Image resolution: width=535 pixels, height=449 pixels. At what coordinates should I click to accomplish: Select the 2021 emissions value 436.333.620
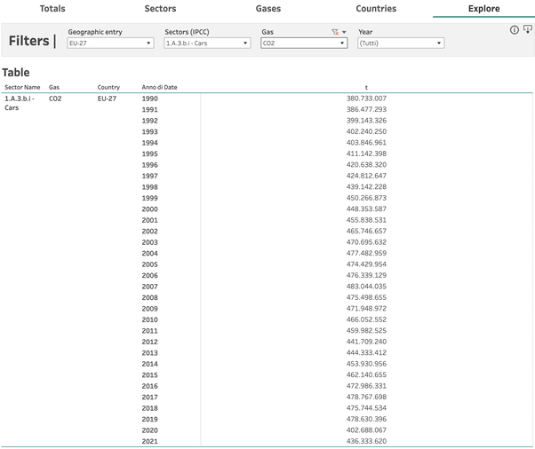[366, 441]
